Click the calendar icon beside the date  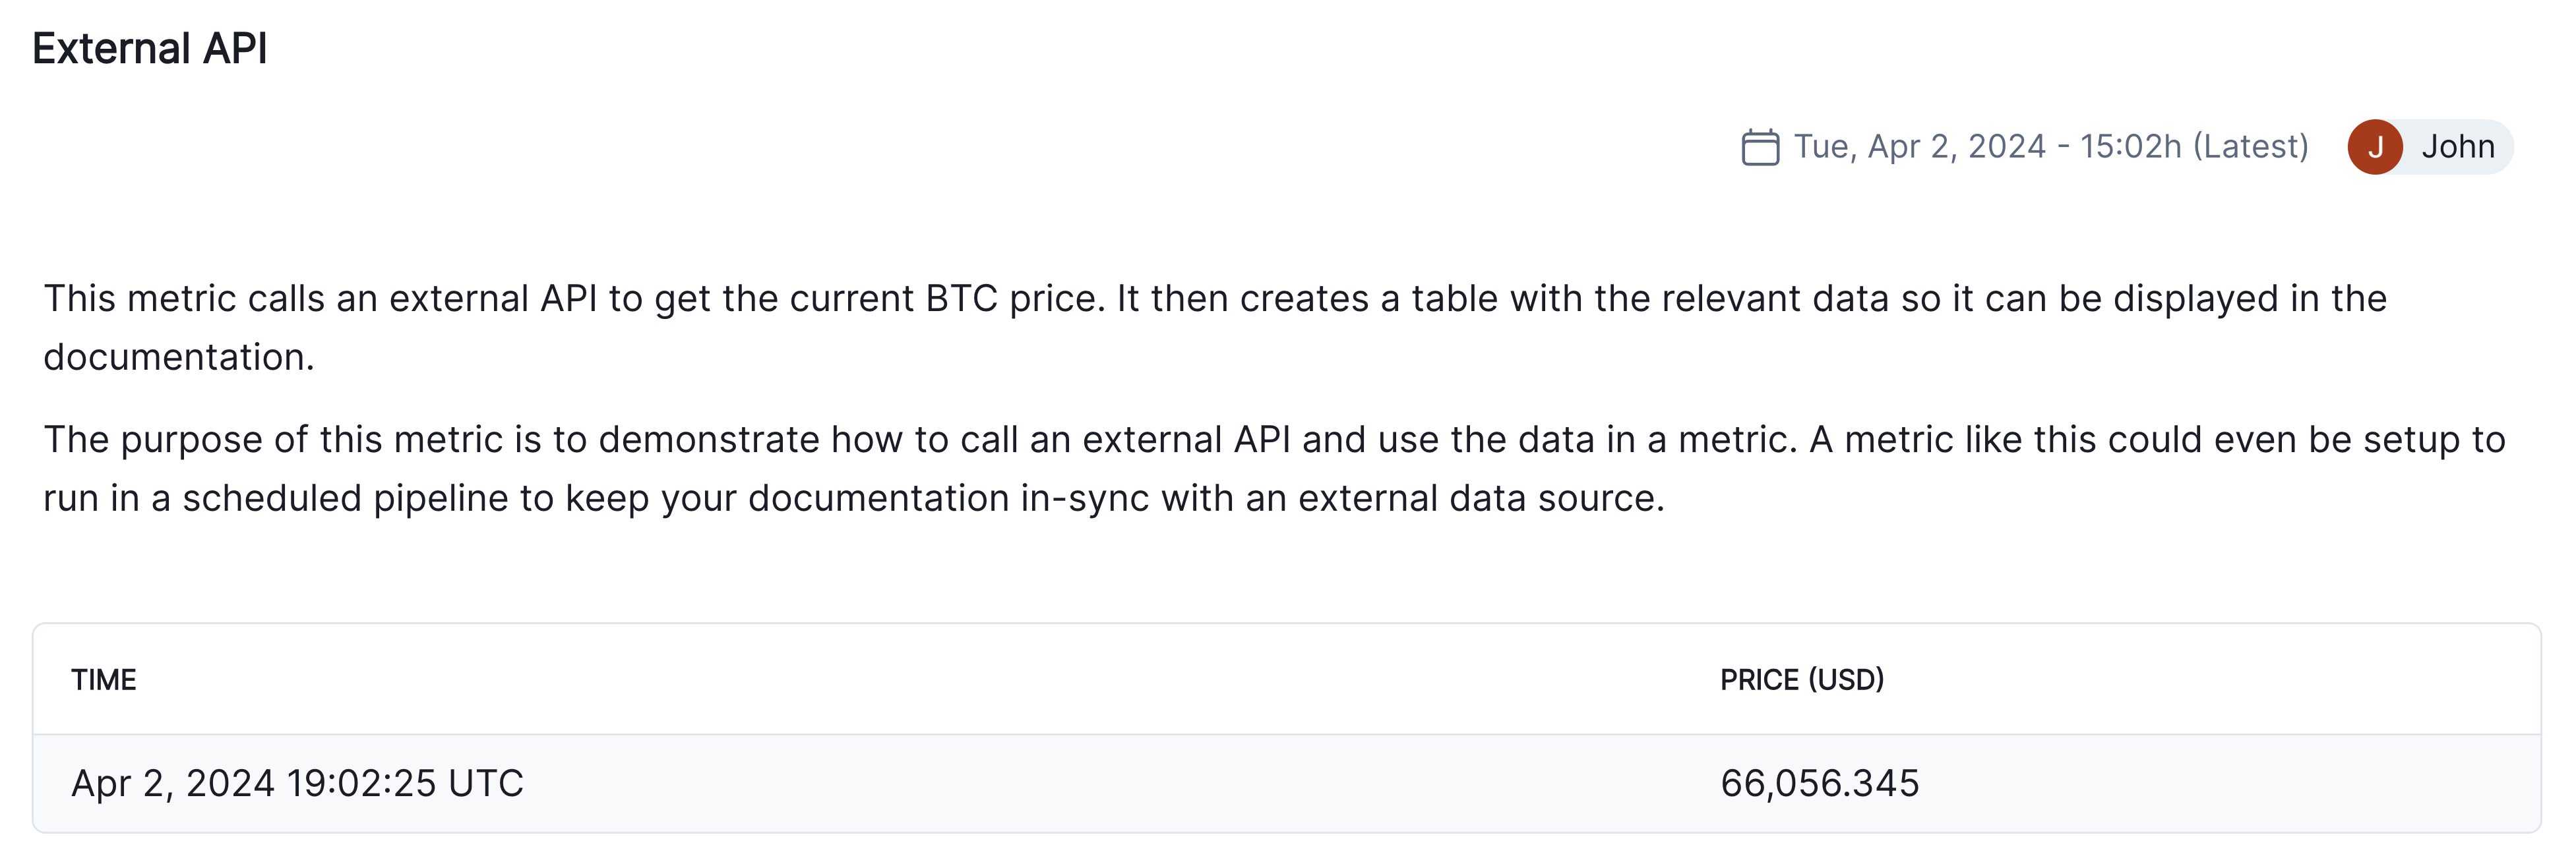click(x=1759, y=147)
